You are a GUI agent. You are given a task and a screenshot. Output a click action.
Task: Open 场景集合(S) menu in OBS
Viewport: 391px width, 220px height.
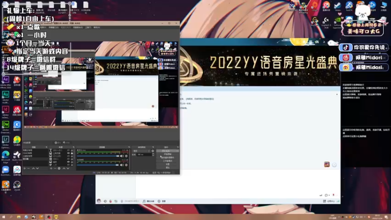[78, 27]
